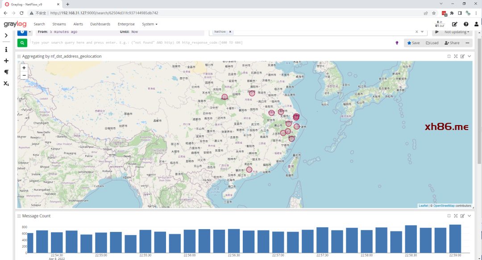Expand the left sidebar with chevron
This screenshot has width=482, height=260.
tap(6, 35)
